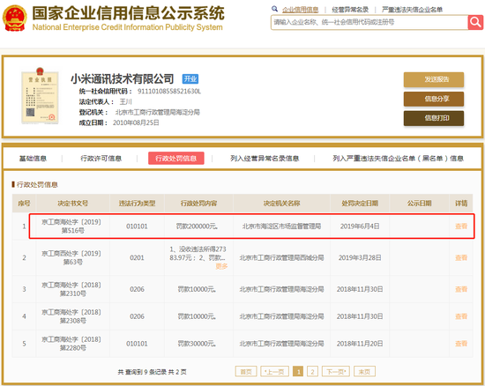Open the 列入严重违法失信企业名单（黑名单）信息 tab
Screen dimensions: 485x386
(398, 159)
